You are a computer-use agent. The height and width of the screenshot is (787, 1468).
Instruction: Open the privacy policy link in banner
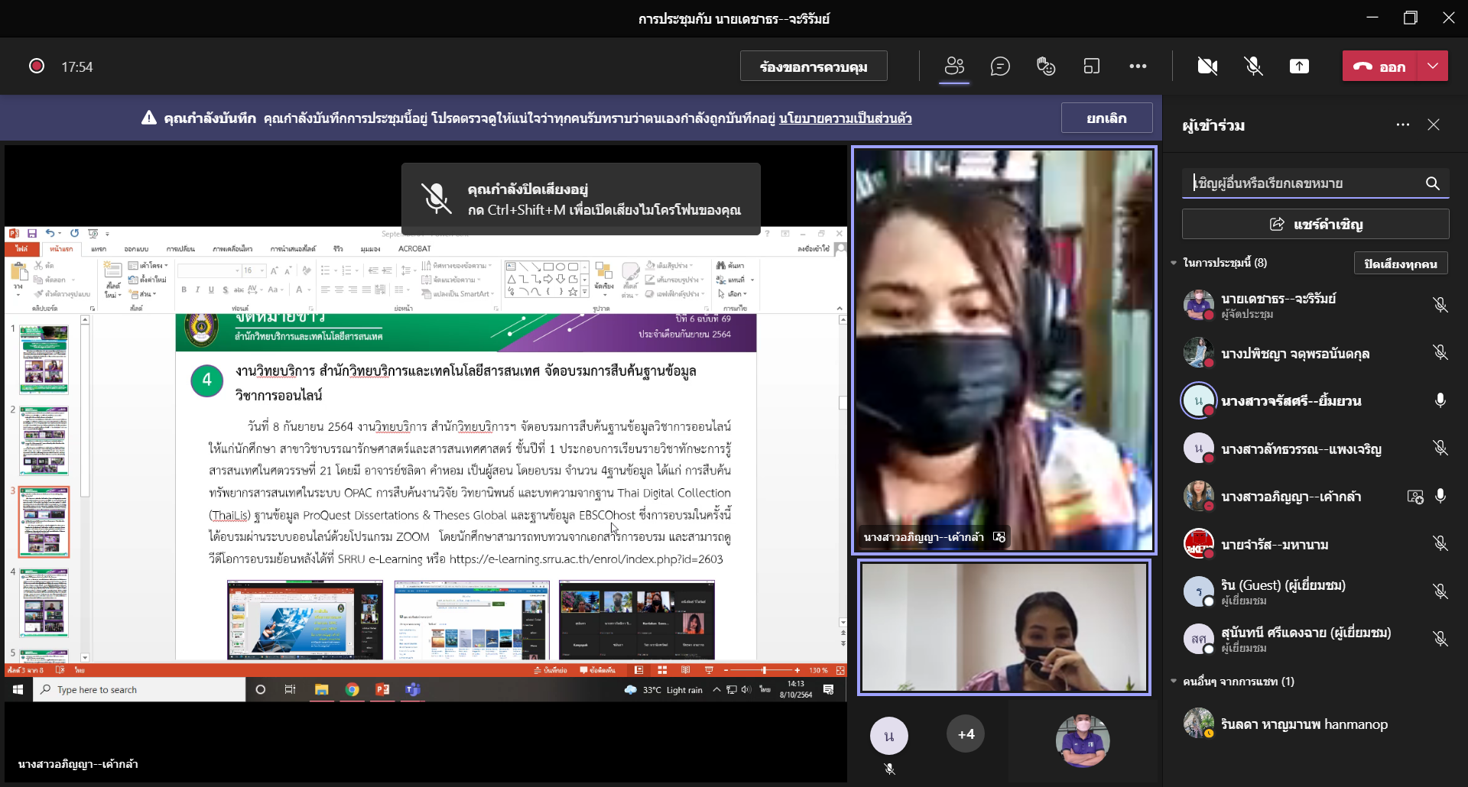(845, 118)
